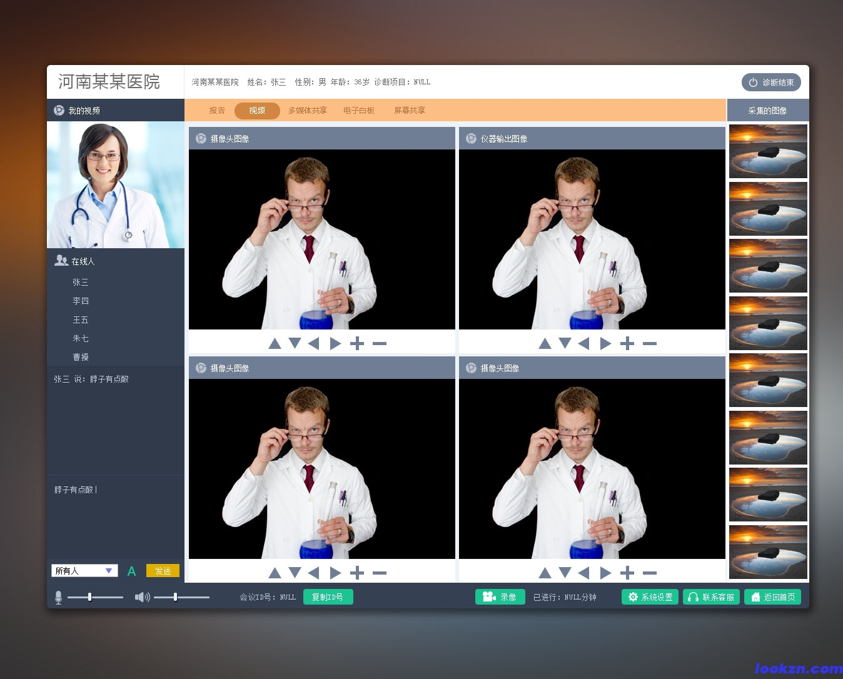Open the 所有人 recipient dropdown
The height and width of the screenshot is (679, 843).
(x=84, y=571)
